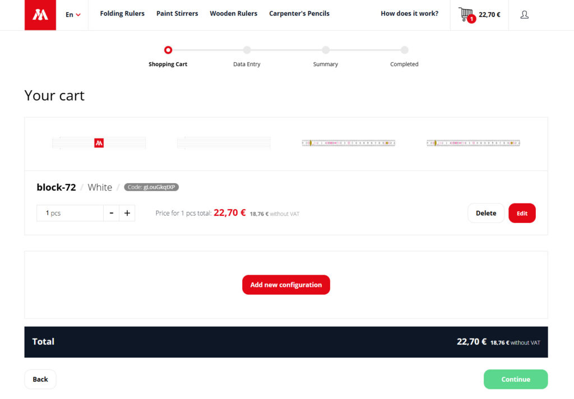574x399 pixels.
Task: Decrease quantity with the minus button
Action: click(112, 213)
